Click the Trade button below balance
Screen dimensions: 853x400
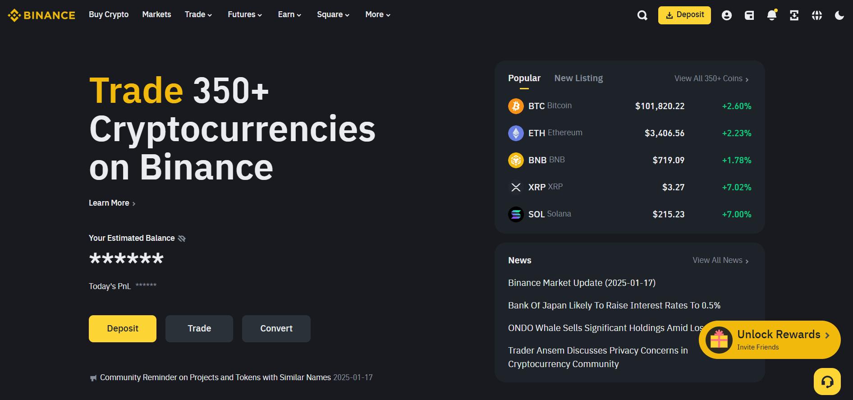click(x=199, y=329)
